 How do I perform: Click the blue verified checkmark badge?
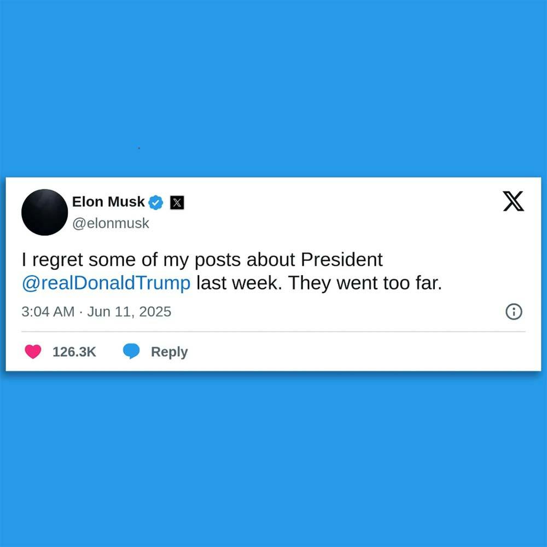(155, 202)
